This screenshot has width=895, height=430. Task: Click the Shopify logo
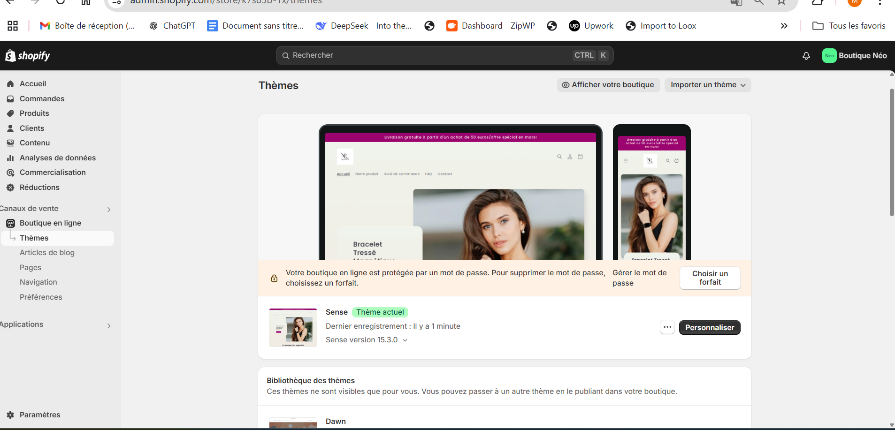[x=27, y=56]
